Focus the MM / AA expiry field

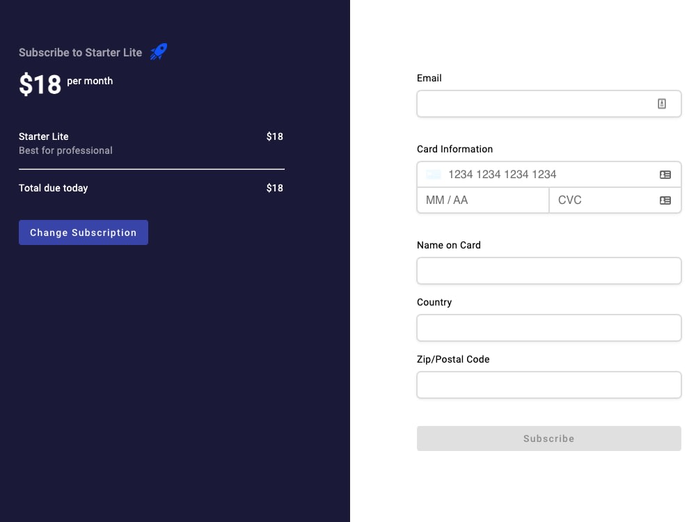pyautogui.click(x=483, y=200)
